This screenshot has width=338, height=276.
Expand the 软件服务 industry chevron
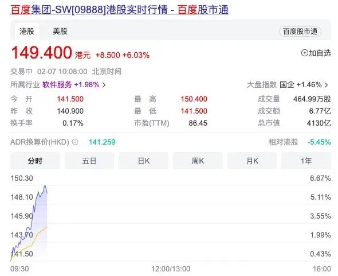104,85
